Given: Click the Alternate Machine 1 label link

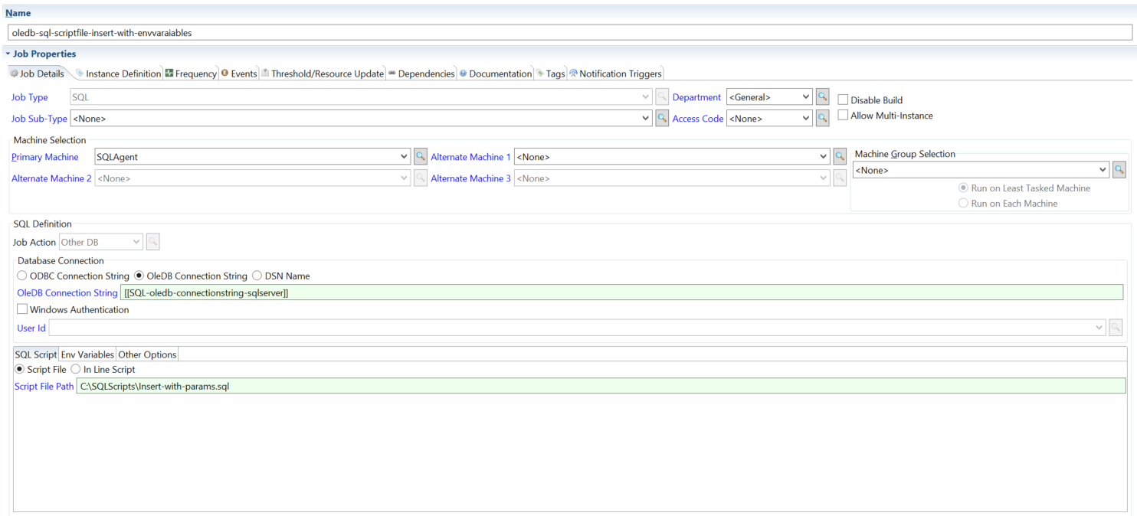Looking at the screenshot, I should tap(470, 157).
